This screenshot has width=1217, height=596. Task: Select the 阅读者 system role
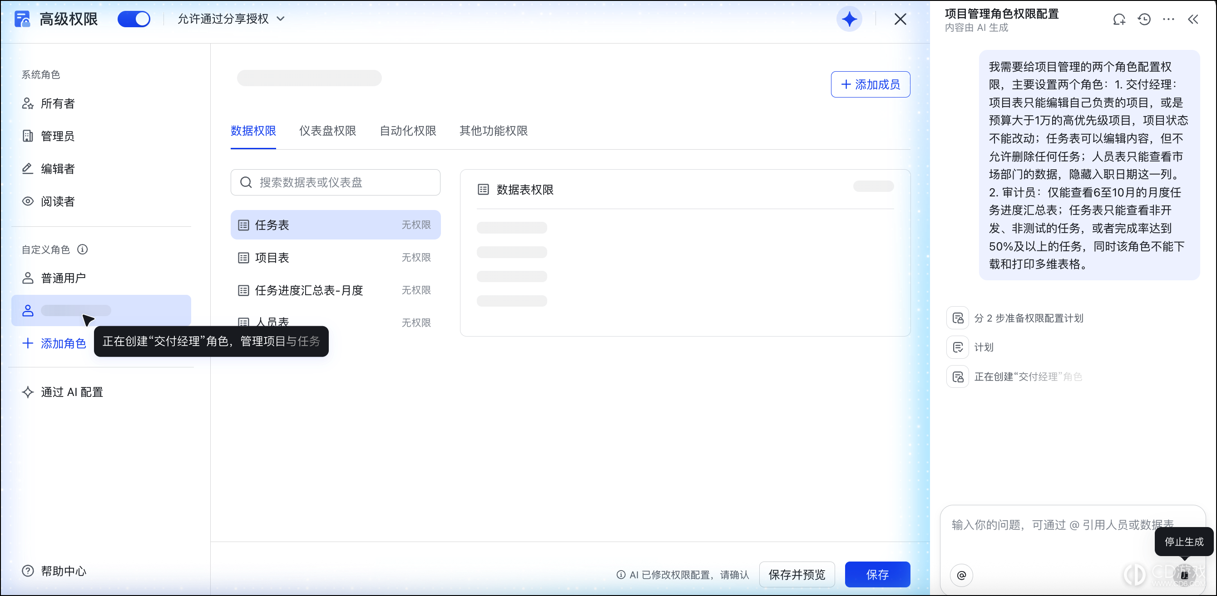pos(101,201)
